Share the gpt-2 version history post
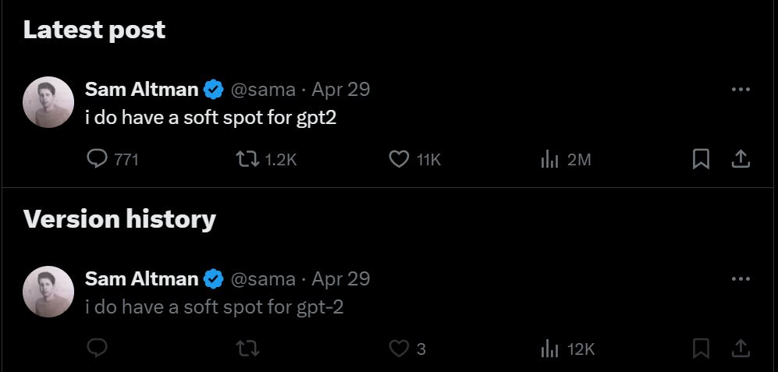Screen dimensions: 778x372 (741, 349)
